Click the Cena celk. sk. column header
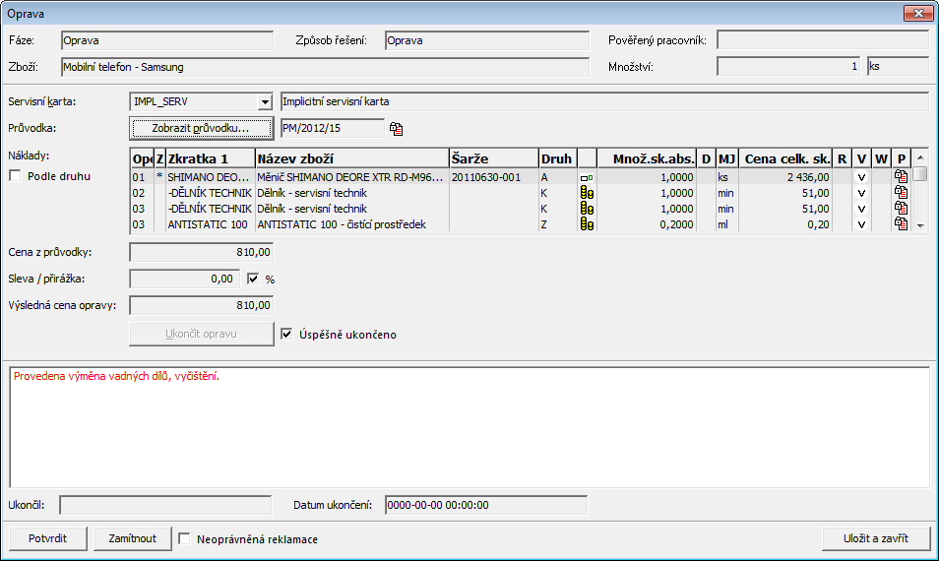The image size is (939, 561). pyautogui.click(x=785, y=158)
